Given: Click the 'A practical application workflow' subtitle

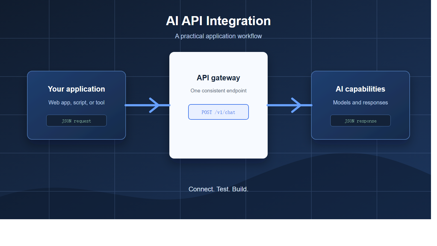Looking at the screenshot, I should point(218,36).
